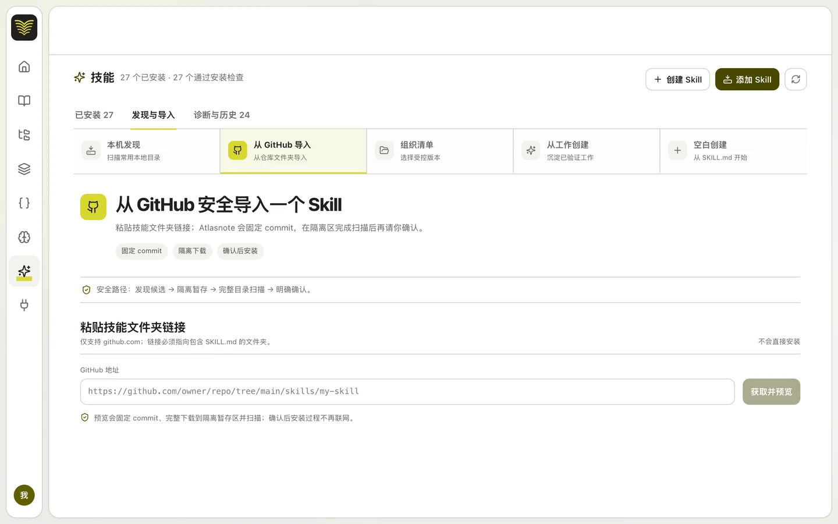Select the 从 GitHub 导入 option
The image size is (838, 524).
(x=293, y=151)
